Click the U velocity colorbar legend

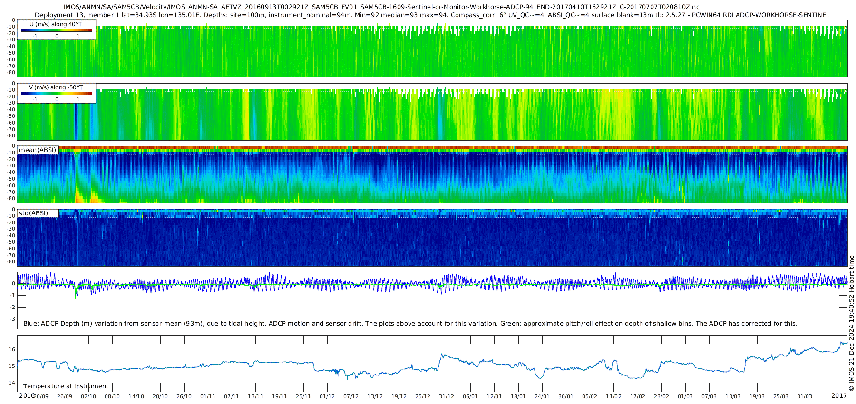pos(57,30)
